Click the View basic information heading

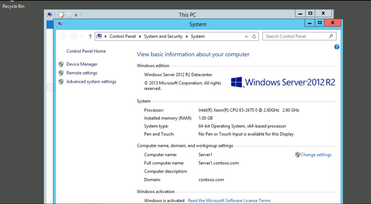click(x=193, y=54)
